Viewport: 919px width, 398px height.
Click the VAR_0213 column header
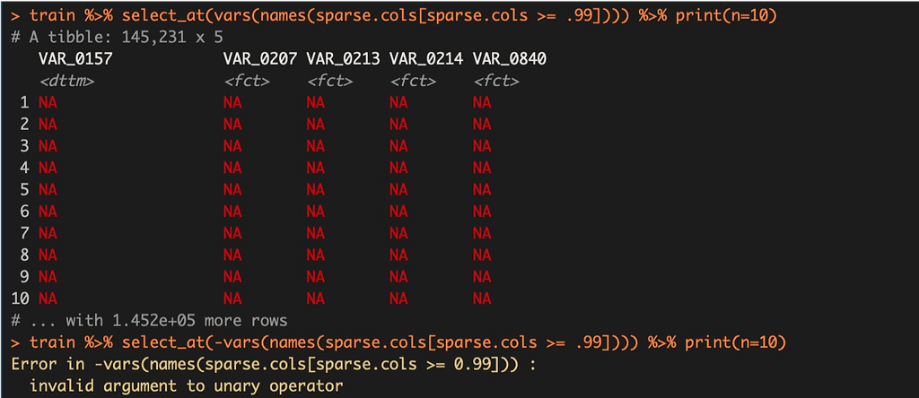pos(343,58)
